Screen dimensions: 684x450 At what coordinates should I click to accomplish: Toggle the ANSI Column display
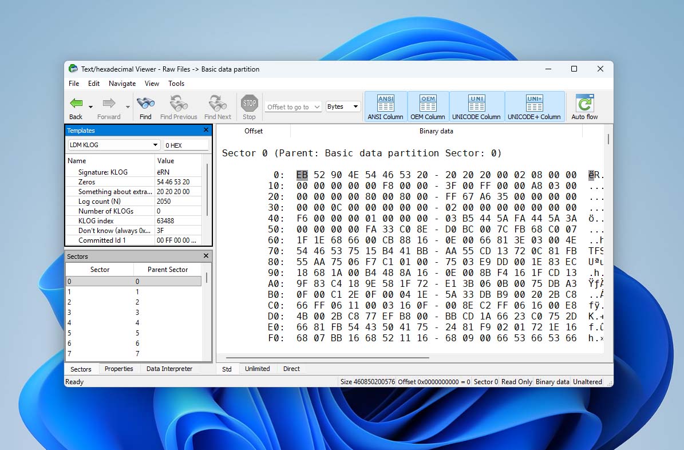coord(385,106)
